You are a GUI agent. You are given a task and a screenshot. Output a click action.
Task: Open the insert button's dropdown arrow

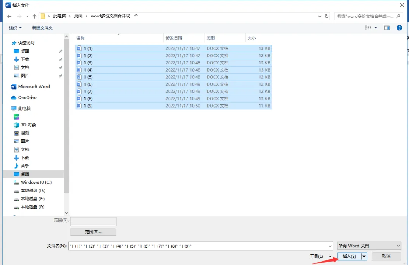click(x=364, y=257)
